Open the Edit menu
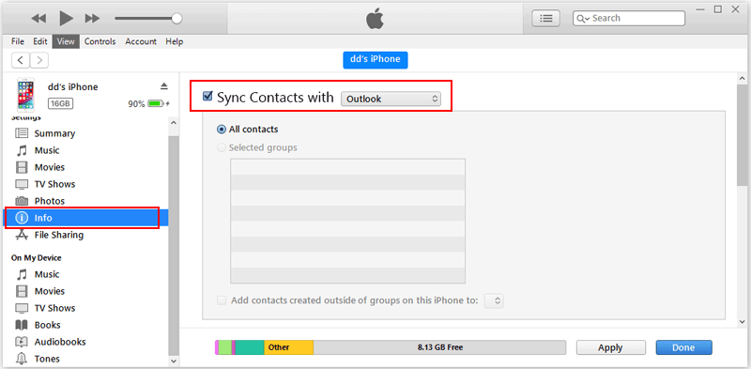This screenshot has height=369, width=751. tap(40, 41)
